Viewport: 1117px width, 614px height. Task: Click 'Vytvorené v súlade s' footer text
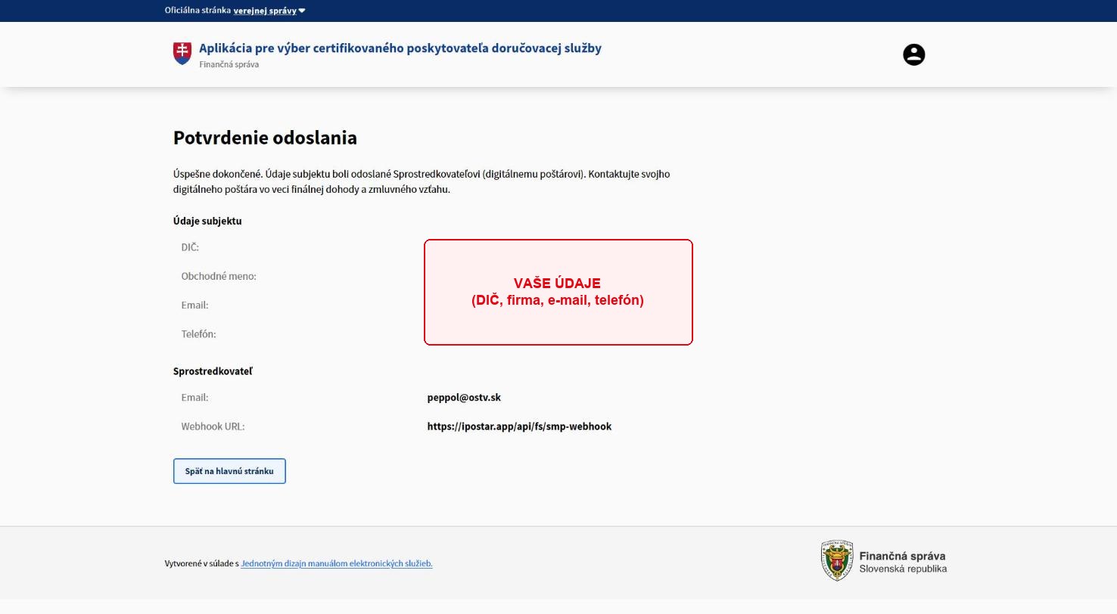[x=201, y=563]
